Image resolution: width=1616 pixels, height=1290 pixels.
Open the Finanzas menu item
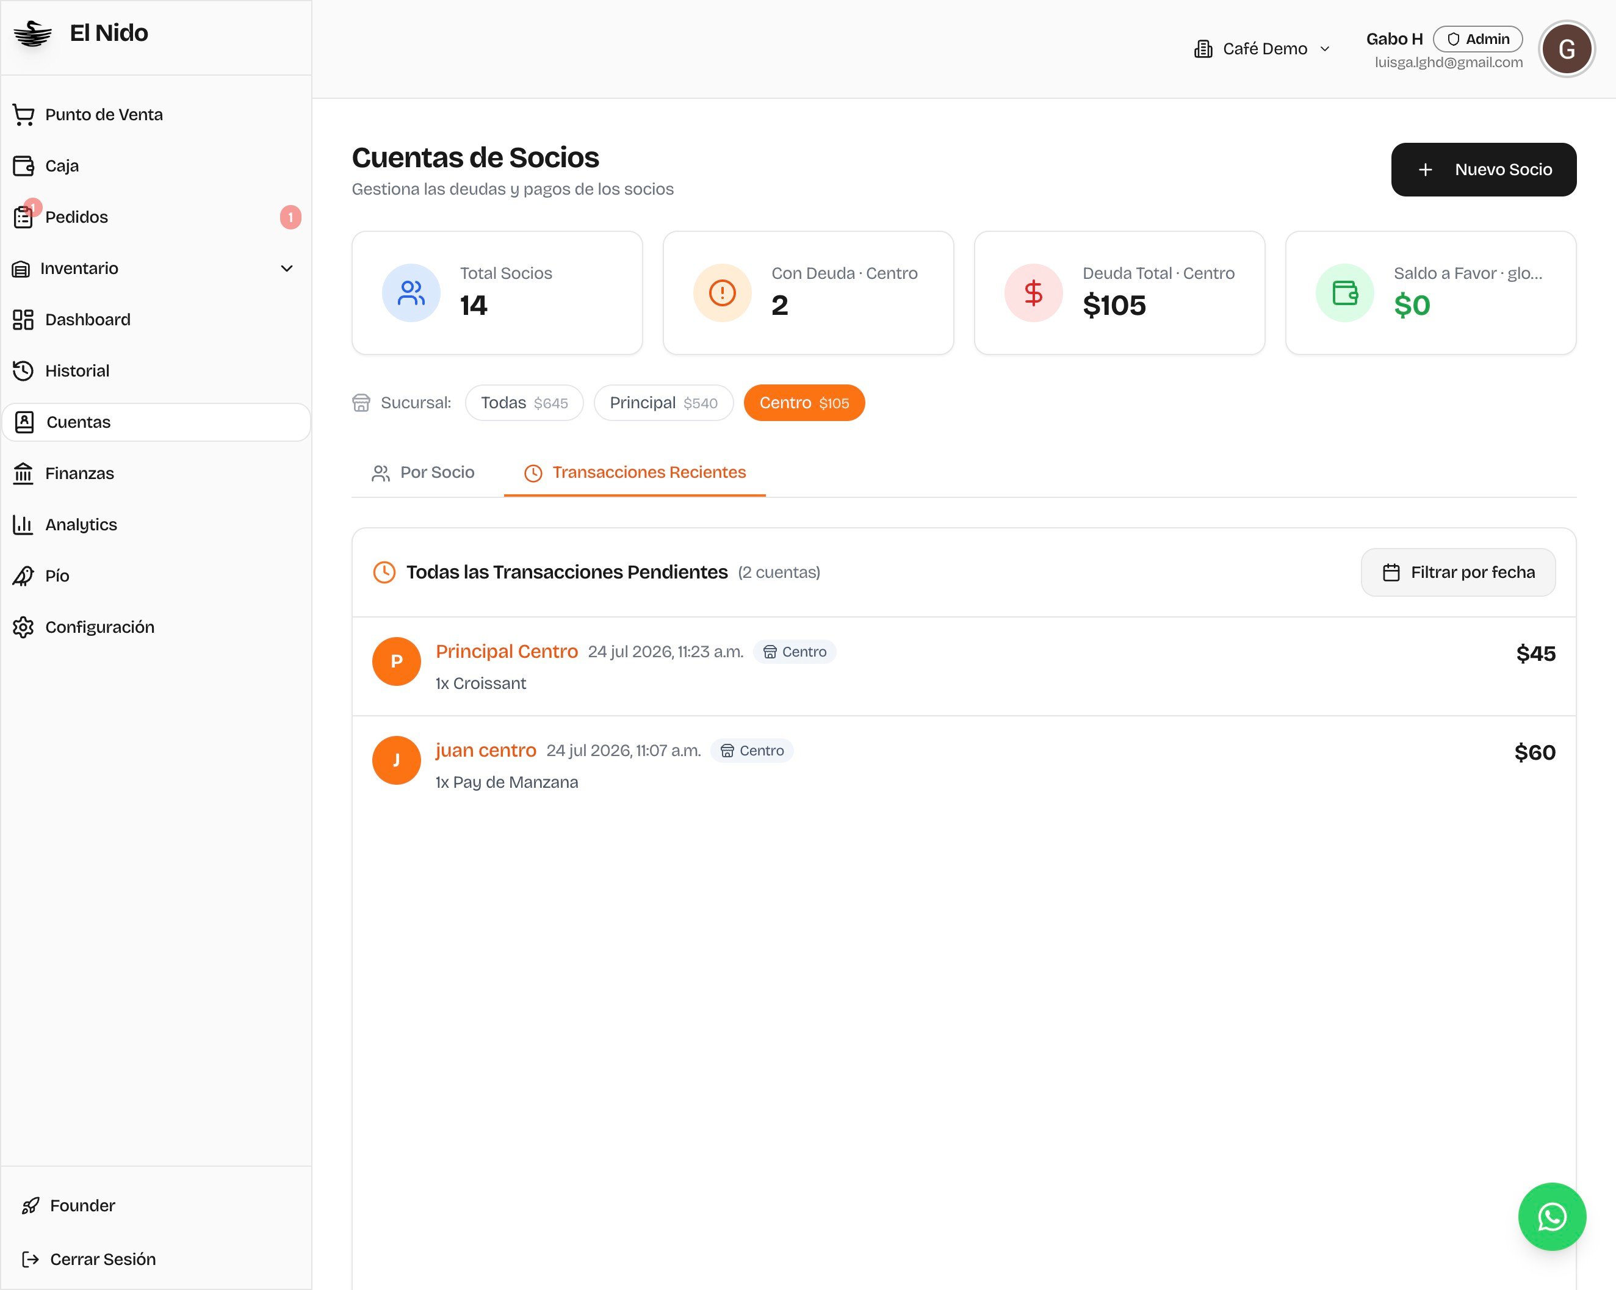(x=156, y=474)
